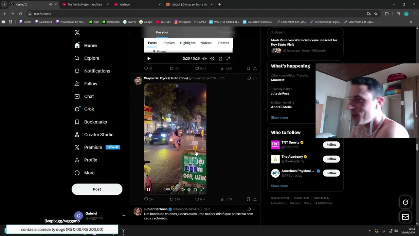
Task: Reply to post with 47 comments
Action: coord(148,69)
